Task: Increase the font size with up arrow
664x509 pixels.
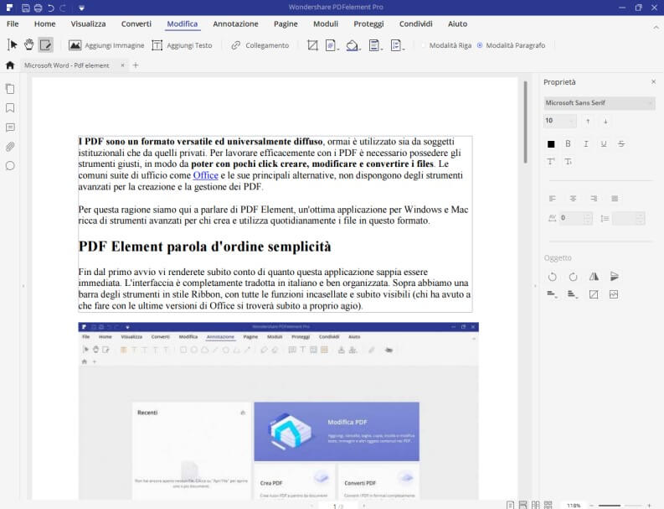Action: [x=588, y=122]
